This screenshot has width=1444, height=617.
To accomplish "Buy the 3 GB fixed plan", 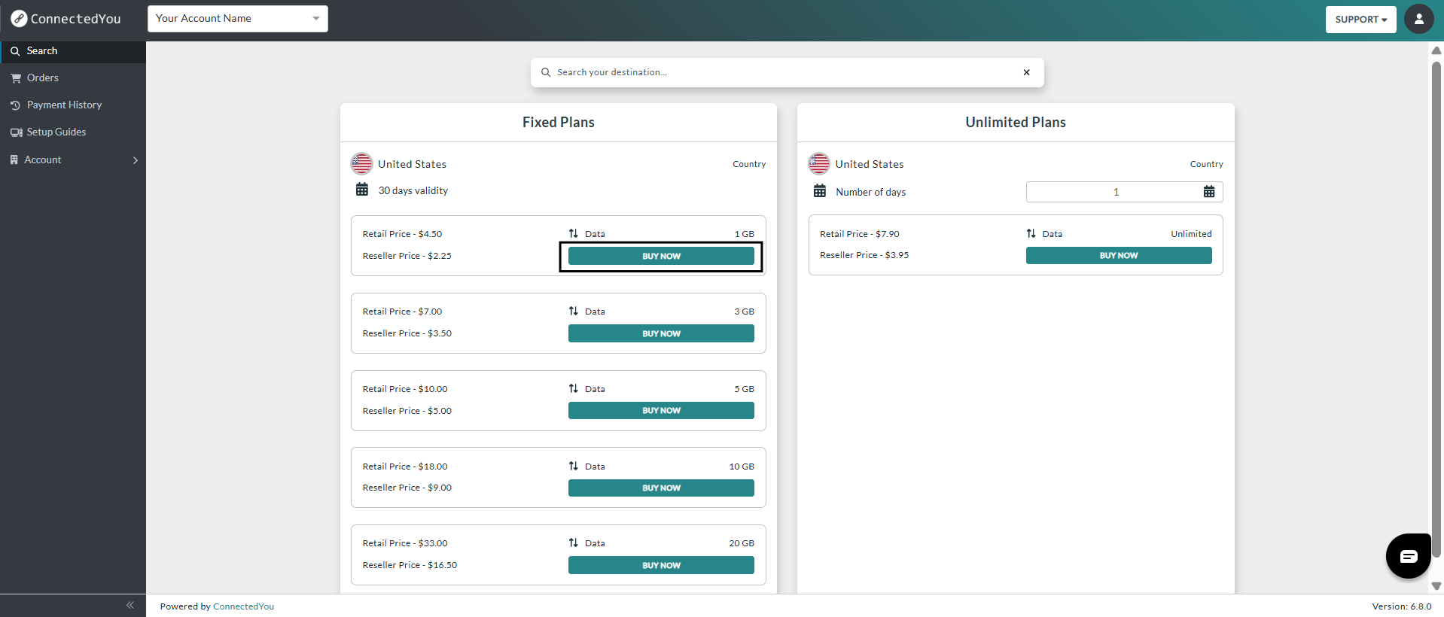I will pyautogui.click(x=660, y=333).
